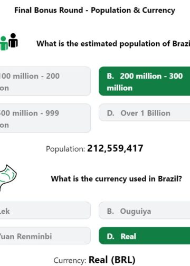The width and height of the screenshot is (190, 266).
Task: Click the population value 212,559,417
Action: click(x=115, y=148)
